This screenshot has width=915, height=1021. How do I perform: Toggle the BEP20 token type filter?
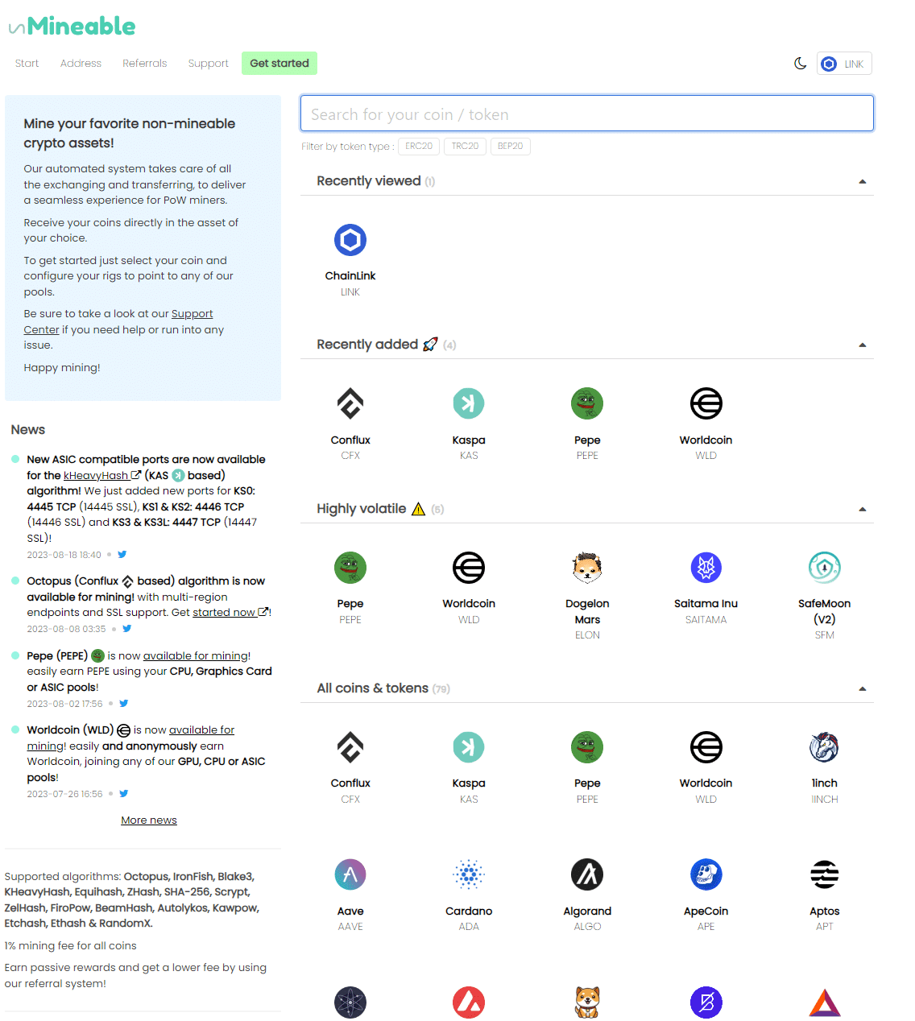pos(511,147)
